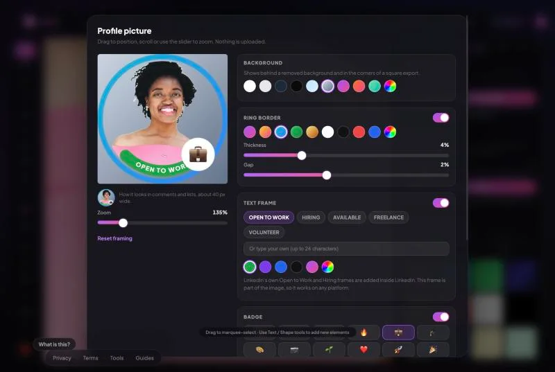Click the selected blue ring border swatch
Screen dimensions: 555x372
281,132
